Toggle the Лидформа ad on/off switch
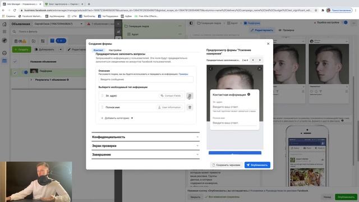The image size is (359, 202). (25, 72)
